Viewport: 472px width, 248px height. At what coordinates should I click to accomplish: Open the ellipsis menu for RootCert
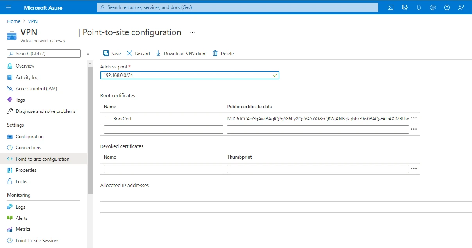(414, 118)
